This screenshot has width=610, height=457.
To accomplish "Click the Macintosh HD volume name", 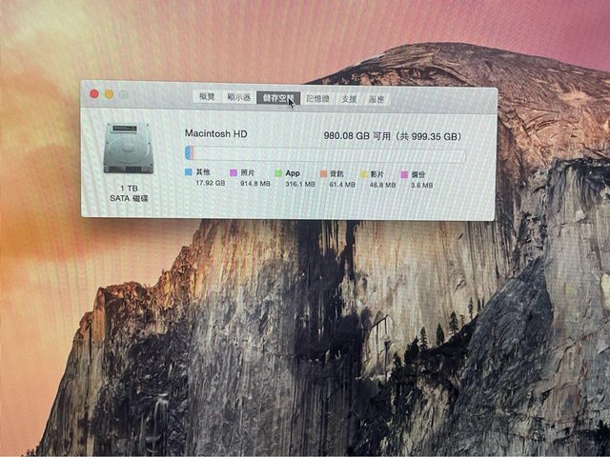I will pos(215,134).
